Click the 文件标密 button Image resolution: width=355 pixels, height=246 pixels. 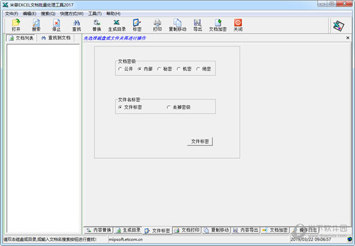coord(200,141)
